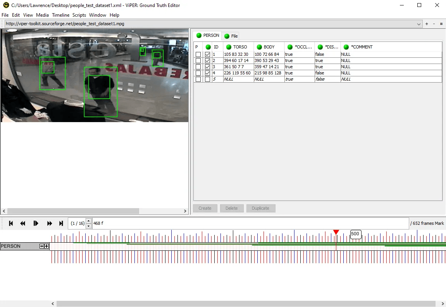
Task: Click the green dot beside *COMMENT header
Action: pos(346,47)
